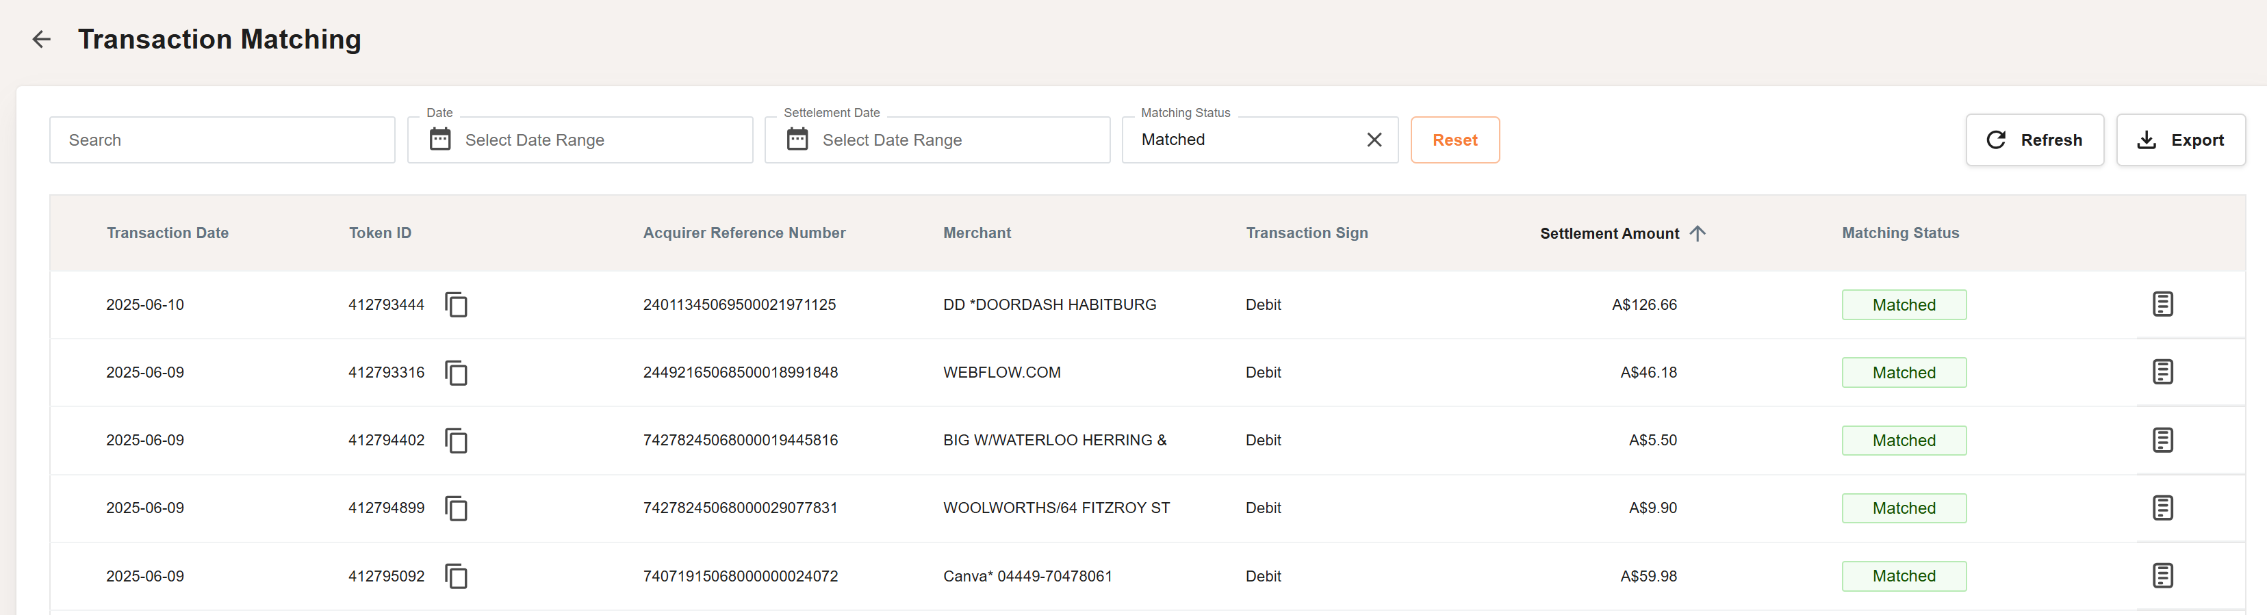This screenshot has height=615, width=2267.
Task: Click the Matched badge for WEBFLOW.COM
Action: pyautogui.click(x=1904, y=372)
